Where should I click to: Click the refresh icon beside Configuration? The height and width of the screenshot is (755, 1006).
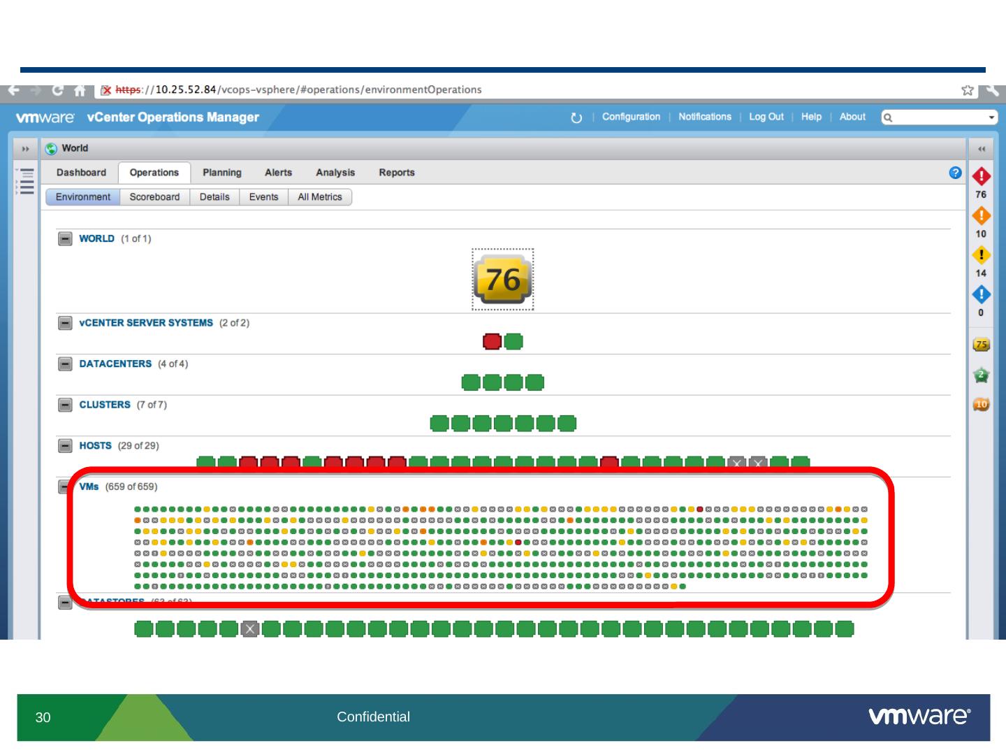pyautogui.click(x=576, y=117)
